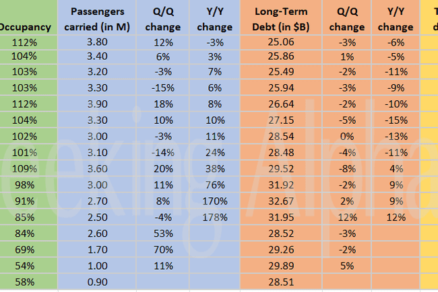Click the 1.70 passengers carried cell
This screenshot has height=292, width=438.
(x=96, y=248)
